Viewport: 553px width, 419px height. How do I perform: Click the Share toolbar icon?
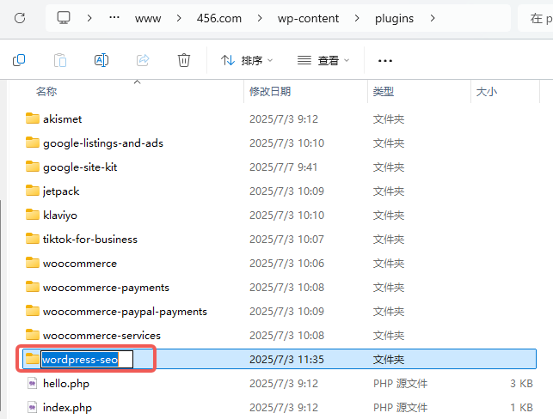click(x=143, y=60)
